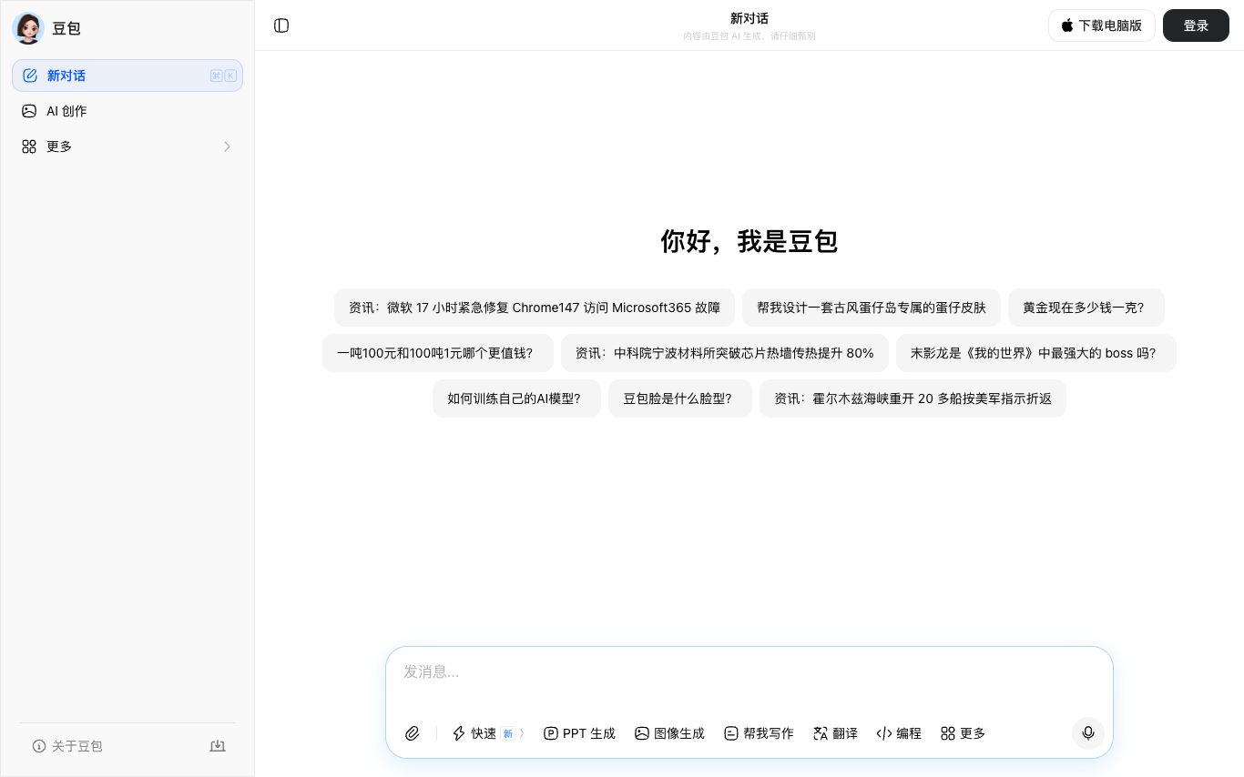
Task: Click the 登录 login button
Action: (x=1196, y=25)
